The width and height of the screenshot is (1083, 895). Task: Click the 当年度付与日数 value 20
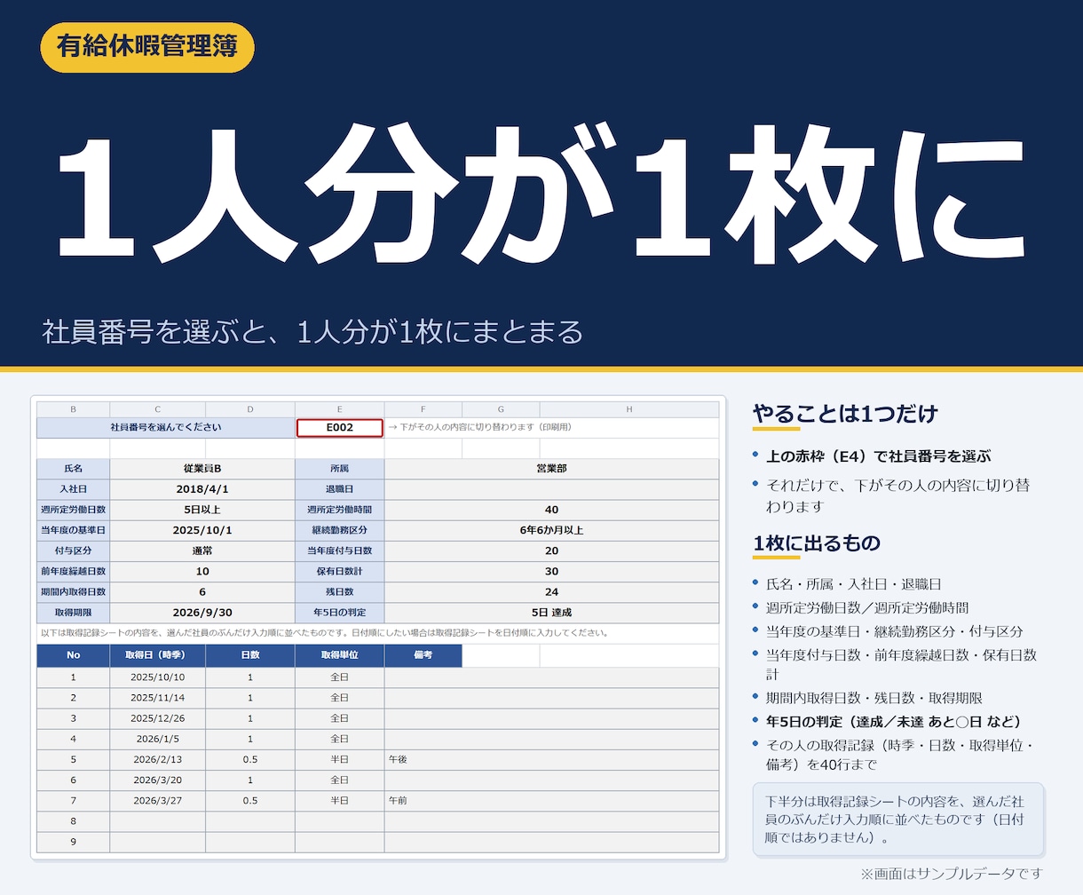(x=551, y=550)
